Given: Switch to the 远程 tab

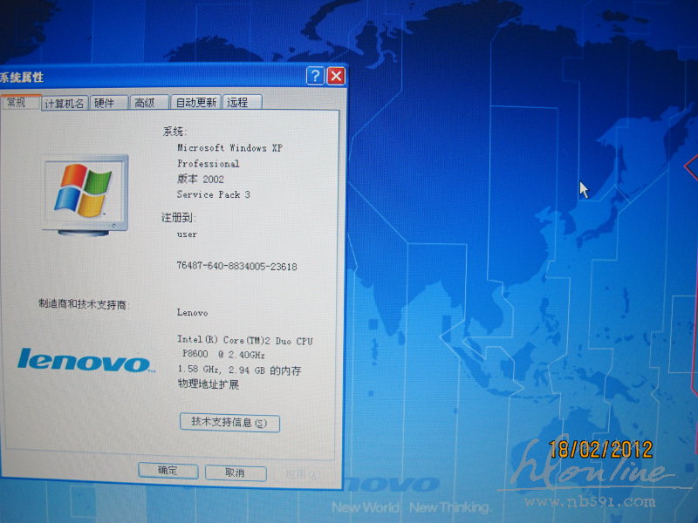Looking at the screenshot, I should coord(243,102).
